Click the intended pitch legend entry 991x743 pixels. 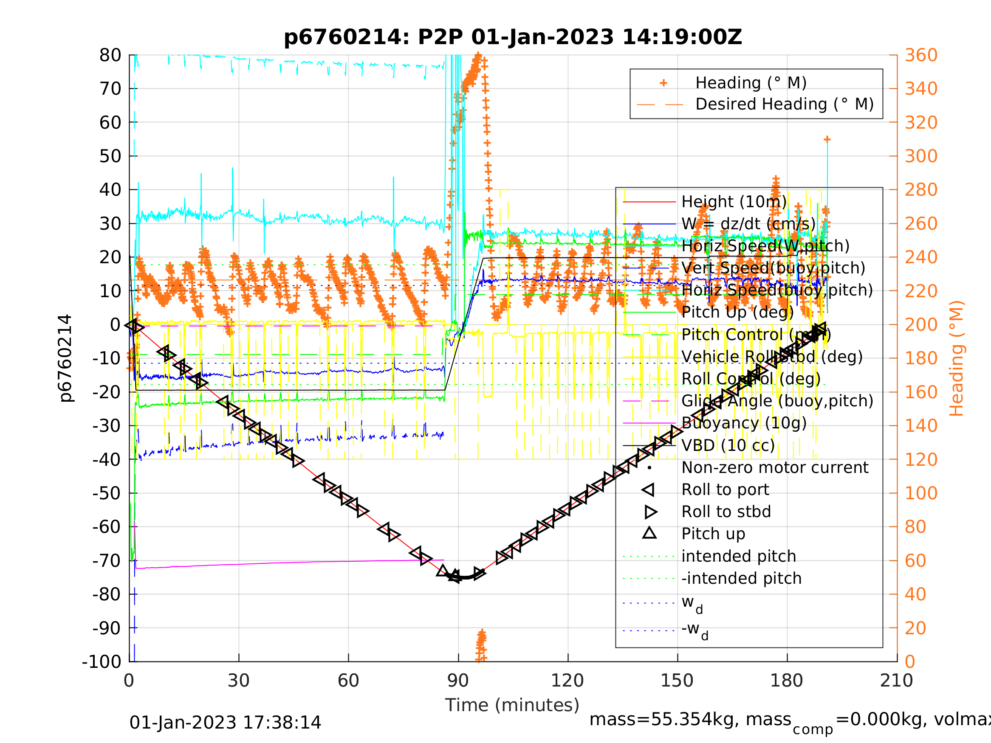[738, 556]
